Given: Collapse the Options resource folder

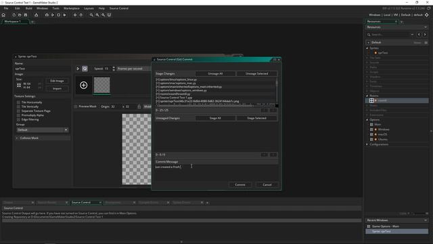Looking at the screenshot, I should pyautogui.click(x=367, y=120).
